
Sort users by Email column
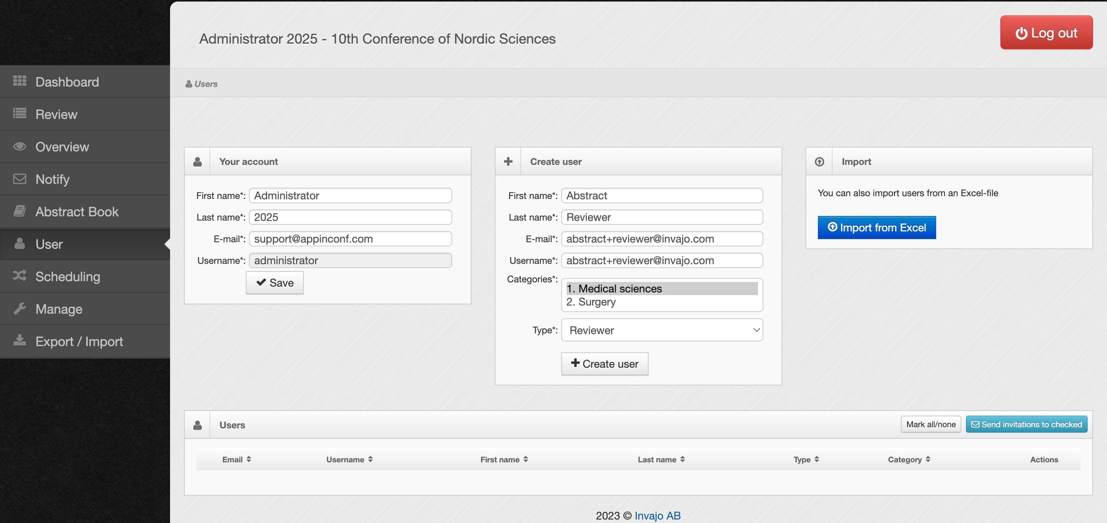point(236,459)
